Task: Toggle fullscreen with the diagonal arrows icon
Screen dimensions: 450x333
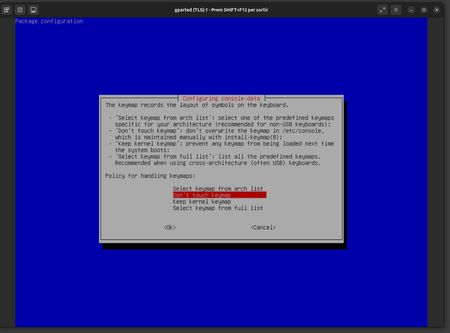Action: click(383, 10)
